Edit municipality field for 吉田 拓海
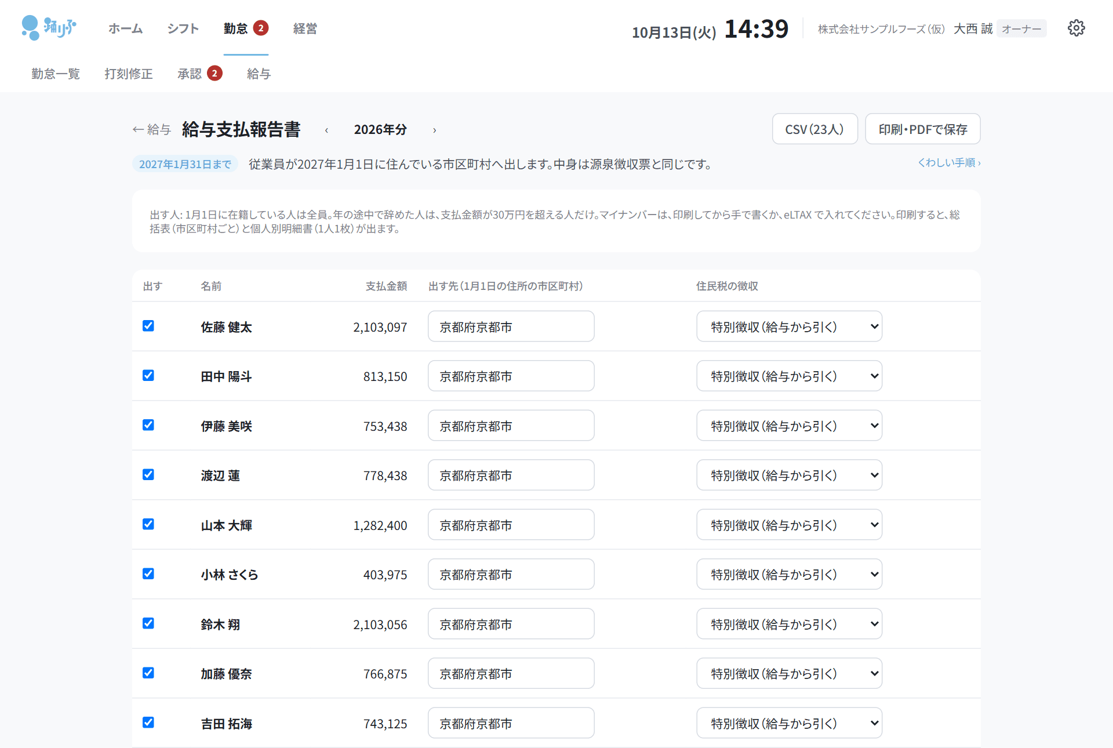This screenshot has width=1113, height=748. point(511,723)
